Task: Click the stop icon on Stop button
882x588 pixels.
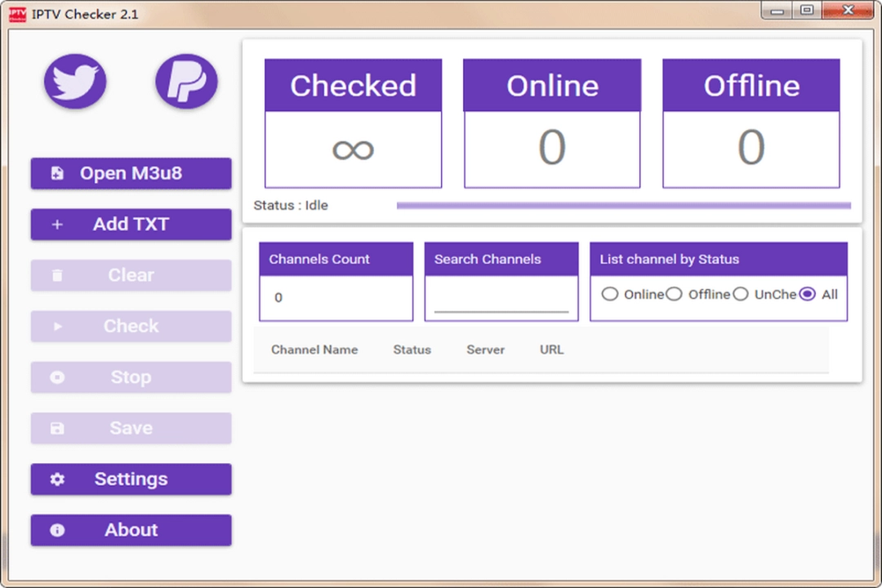Action: click(x=56, y=377)
